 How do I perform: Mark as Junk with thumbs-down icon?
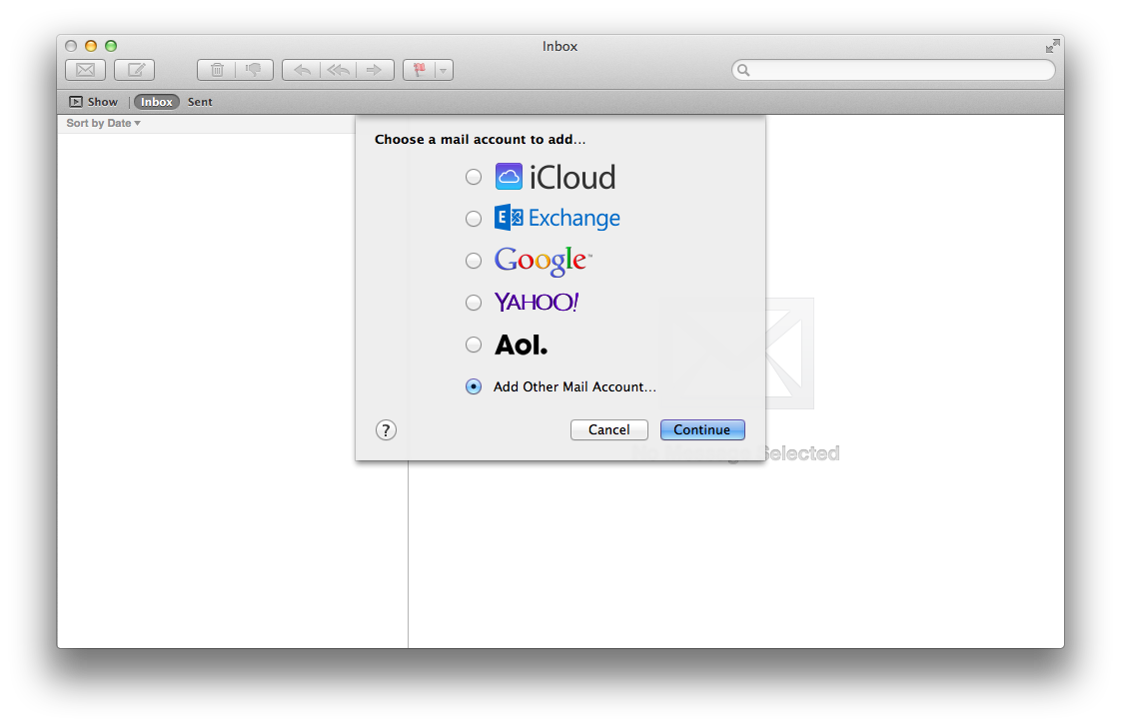click(254, 70)
